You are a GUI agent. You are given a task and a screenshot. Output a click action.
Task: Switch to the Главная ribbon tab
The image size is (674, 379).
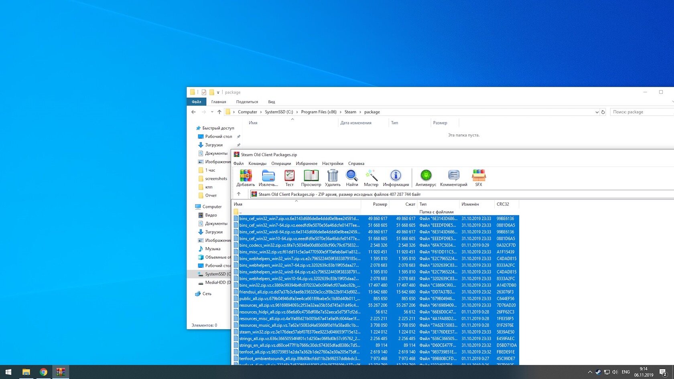219,102
